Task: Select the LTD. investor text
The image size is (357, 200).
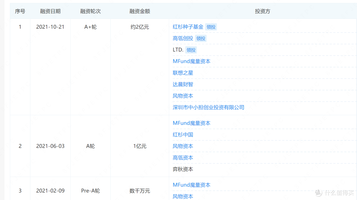Action: click(178, 50)
